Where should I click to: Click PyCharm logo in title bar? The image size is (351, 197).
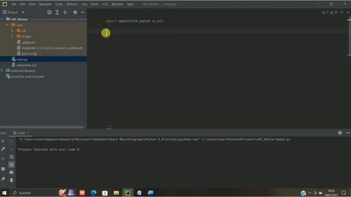(4, 4)
